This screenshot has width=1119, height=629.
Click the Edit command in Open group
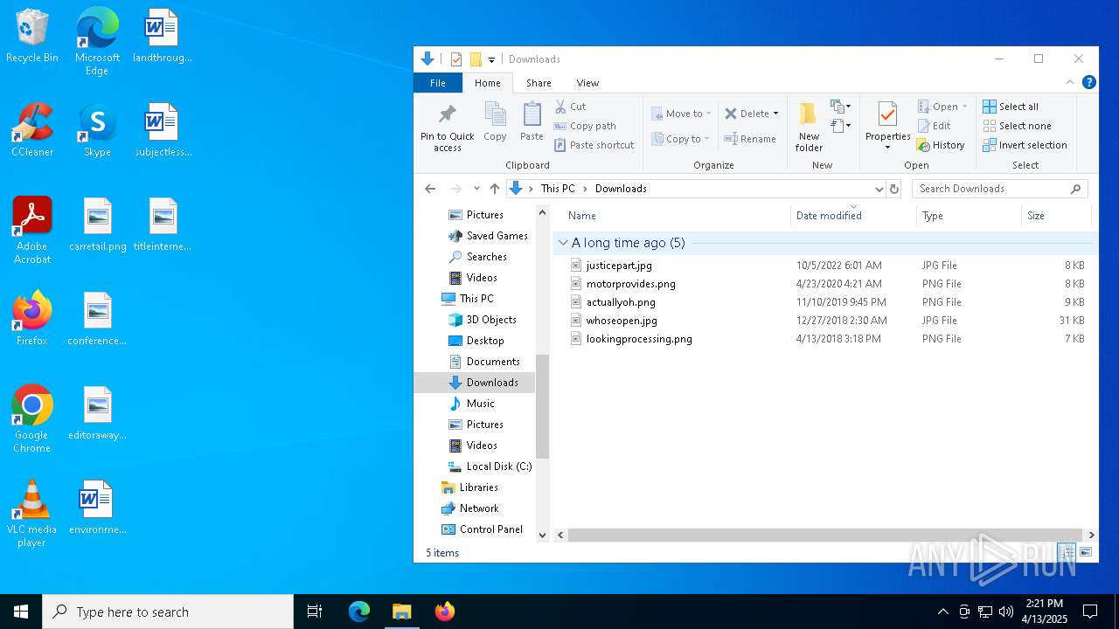[x=934, y=126]
